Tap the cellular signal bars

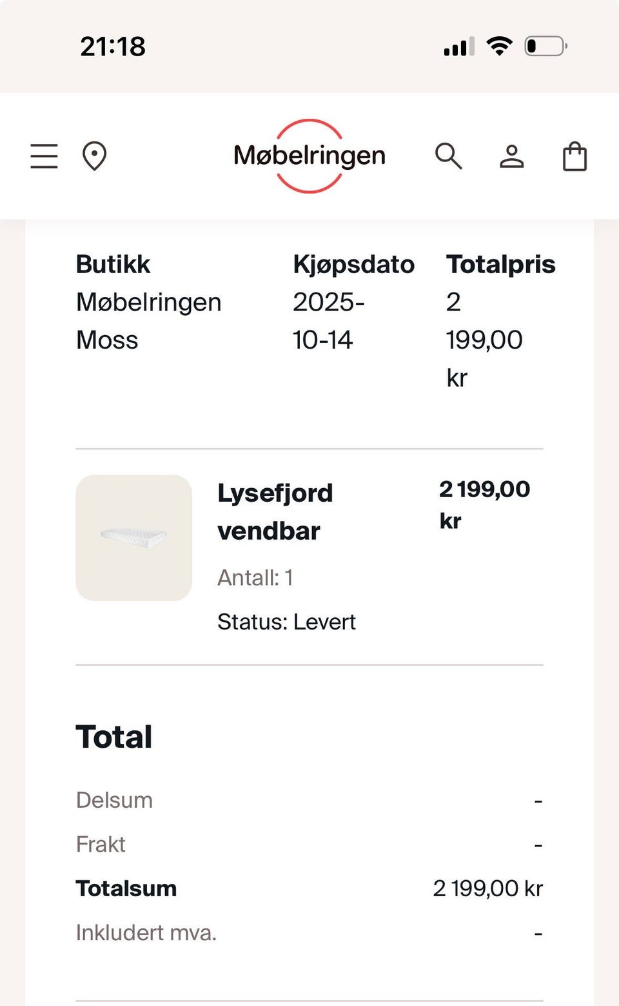(459, 46)
